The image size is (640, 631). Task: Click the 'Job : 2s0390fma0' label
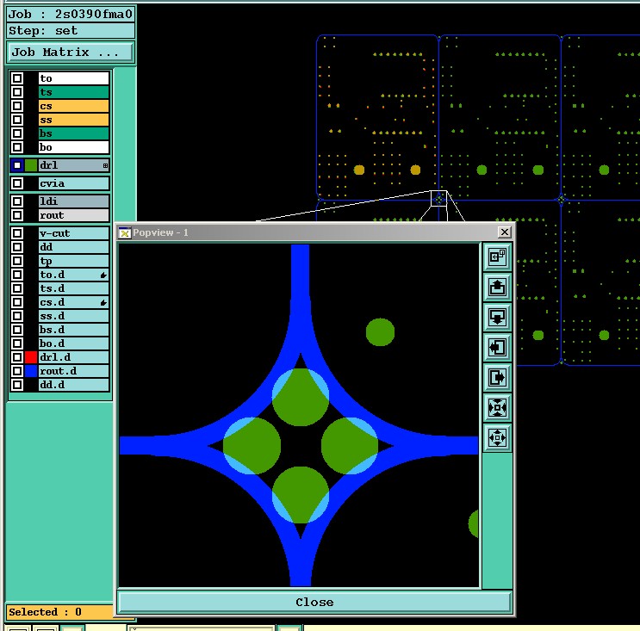[x=71, y=15]
